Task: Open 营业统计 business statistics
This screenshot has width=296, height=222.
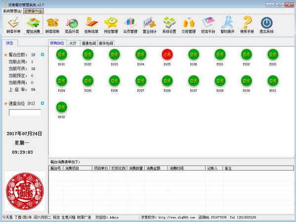Action: (x=150, y=25)
